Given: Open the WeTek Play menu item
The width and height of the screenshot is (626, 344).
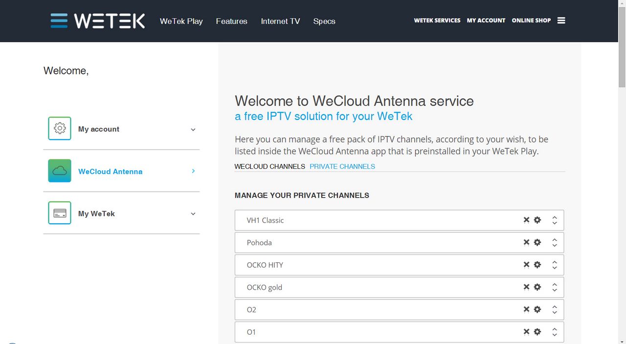Looking at the screenshot, I should [x=181, y=21].
